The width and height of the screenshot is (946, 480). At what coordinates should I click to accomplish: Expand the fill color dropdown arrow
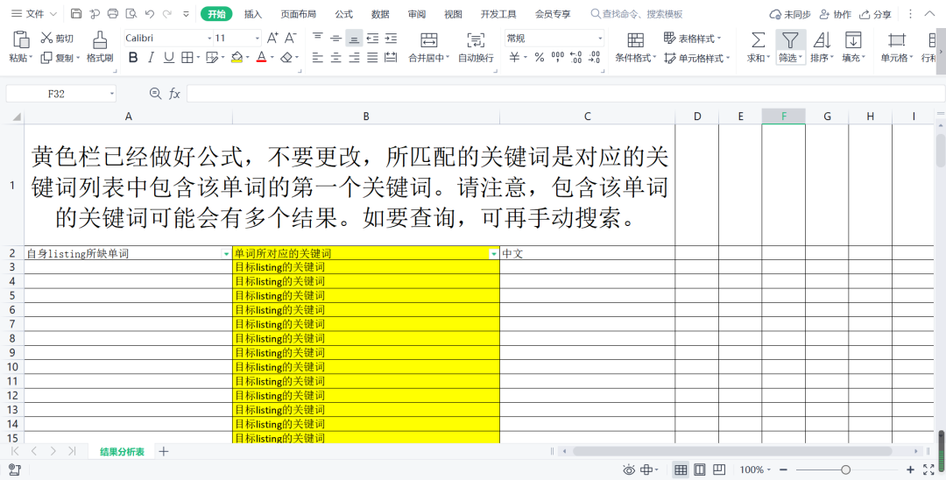(247, 58)
